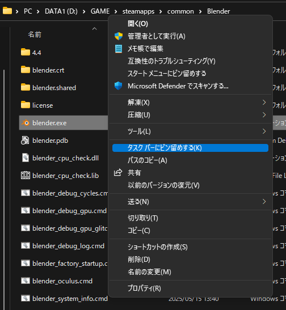Select the file name blender_cpu_check.dll

pyautogui.click(x=65, y=158)
